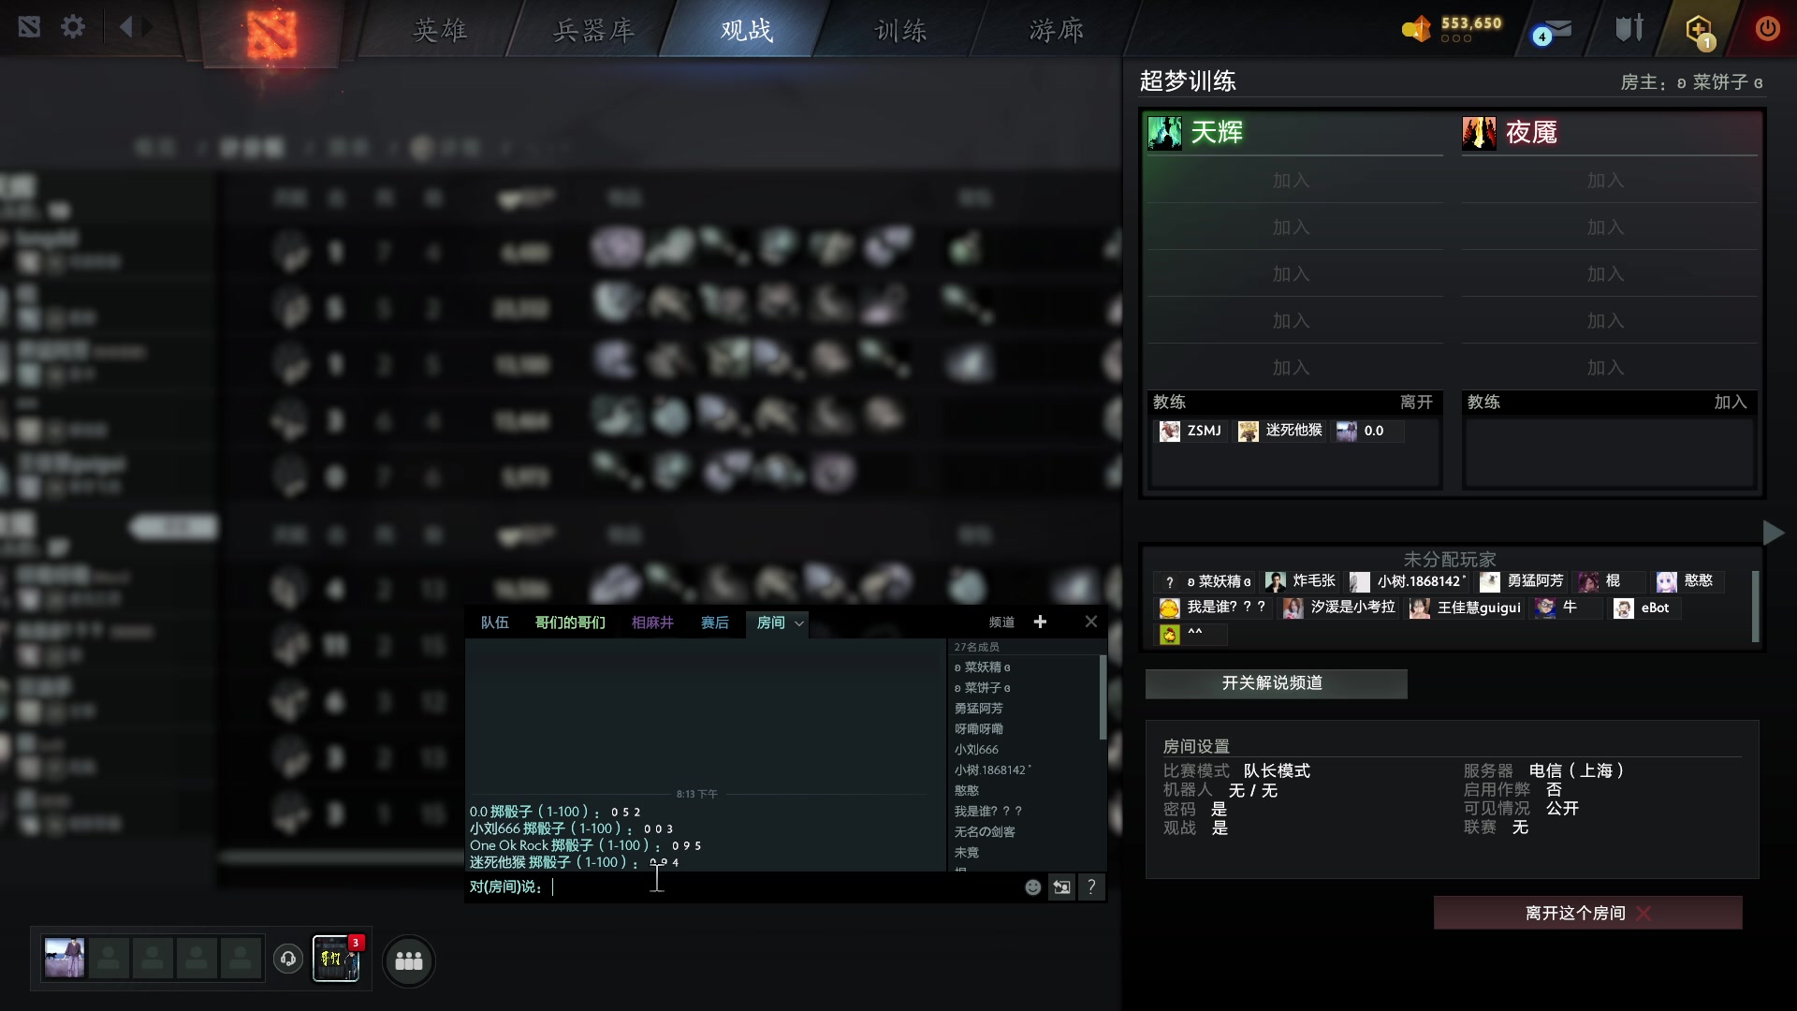Toggle the 开关解说频道 commentary channel
The width and height of the screenshot is (1797, 1011).
click(x=1275, y=683)
